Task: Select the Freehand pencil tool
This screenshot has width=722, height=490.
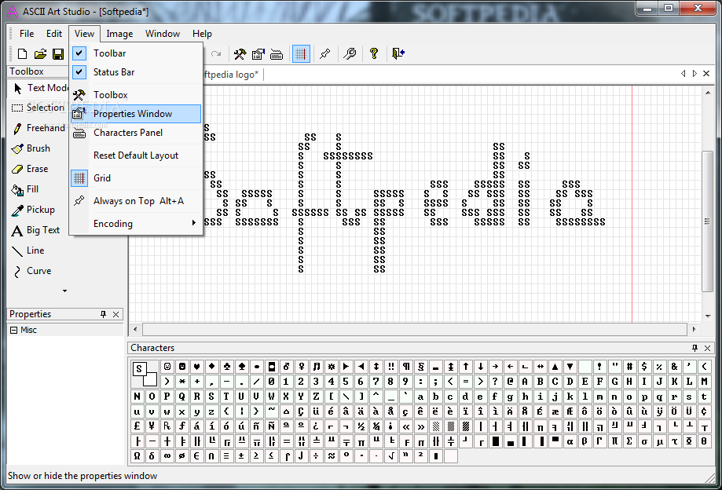Action: 38,128
